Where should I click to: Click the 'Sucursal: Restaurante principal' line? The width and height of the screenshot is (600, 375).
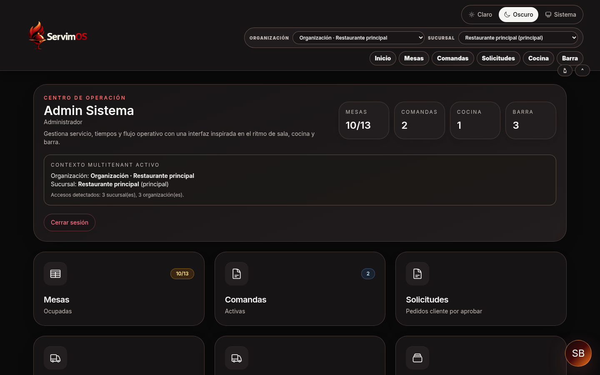(110, 184)
